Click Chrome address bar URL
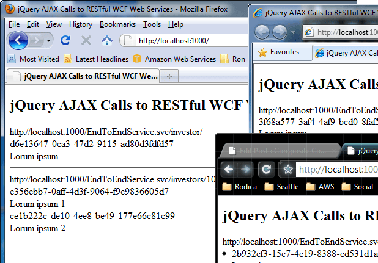 tap(337, 170)
